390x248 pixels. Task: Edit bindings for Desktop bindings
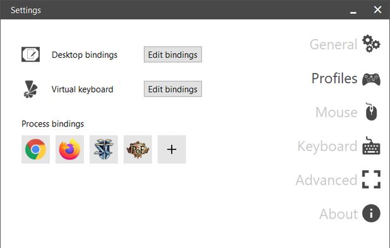[173, 54]
